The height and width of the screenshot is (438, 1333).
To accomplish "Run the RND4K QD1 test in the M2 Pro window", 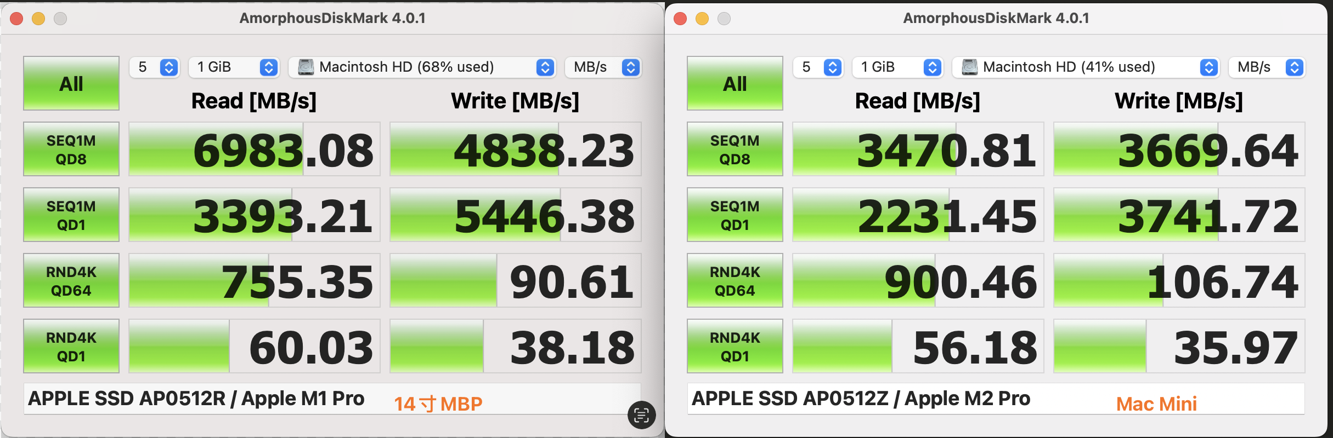I will pos(735,346).
